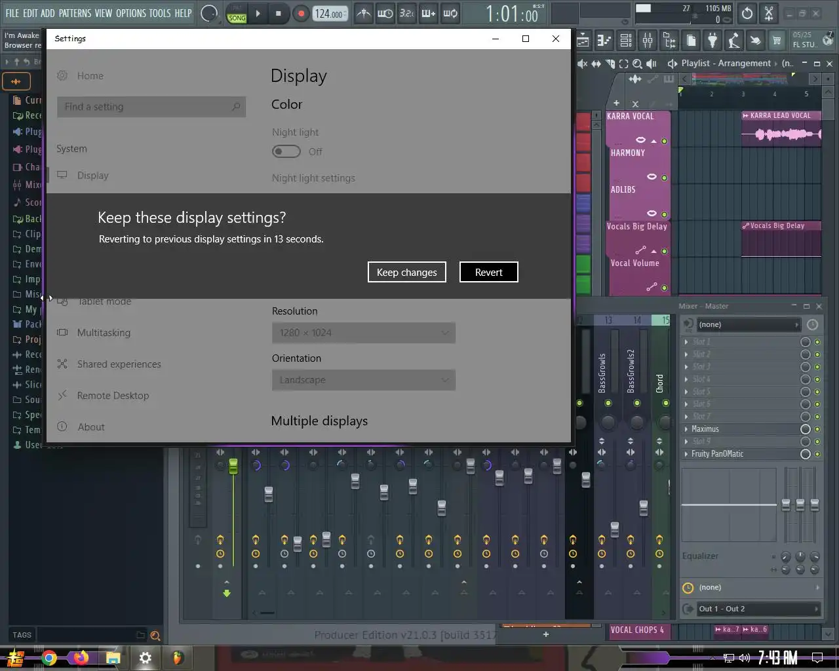The image size is (839, 671).
Task: Click the Maximus slot mix level knob
Action: click(x=806, y=429)
